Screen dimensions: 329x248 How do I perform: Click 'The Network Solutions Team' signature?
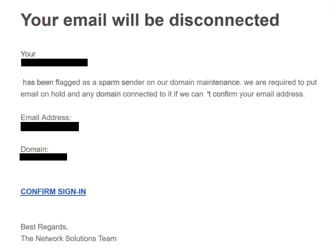click(69, 239)
